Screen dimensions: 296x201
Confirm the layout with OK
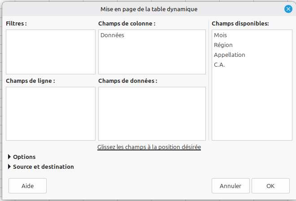(x=270, y=186)
